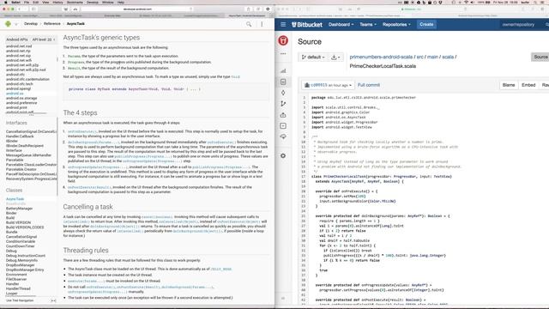
Task: Select Parcelable in Interfaces list
Action: [15, 160]
